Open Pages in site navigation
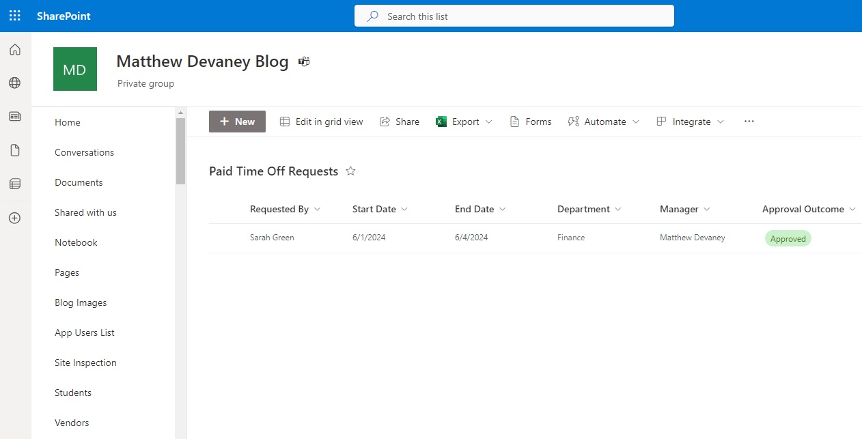This screenshot has width=862, height=439. pos(67,272)
